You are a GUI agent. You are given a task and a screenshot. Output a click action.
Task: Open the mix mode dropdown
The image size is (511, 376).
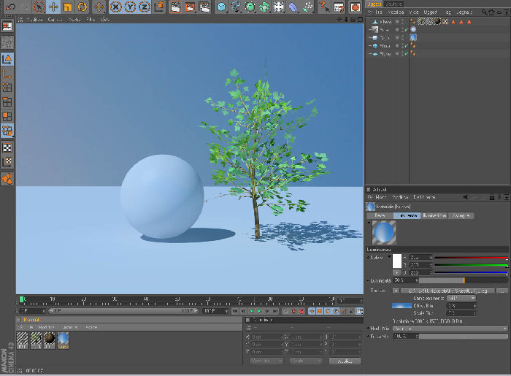coord(450,329)
